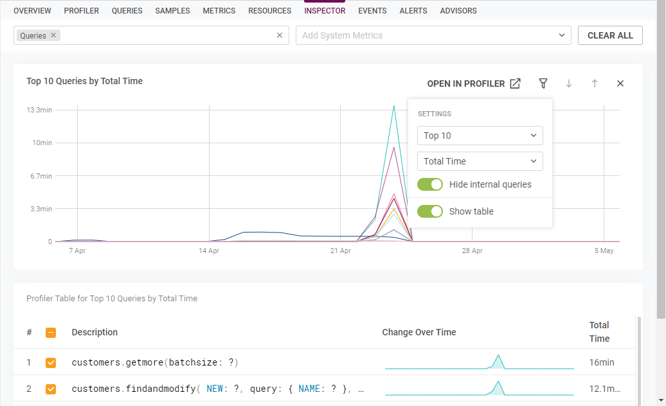Clear the queries filter input field
Screen dimensions: 666x406
click(280, 35)
